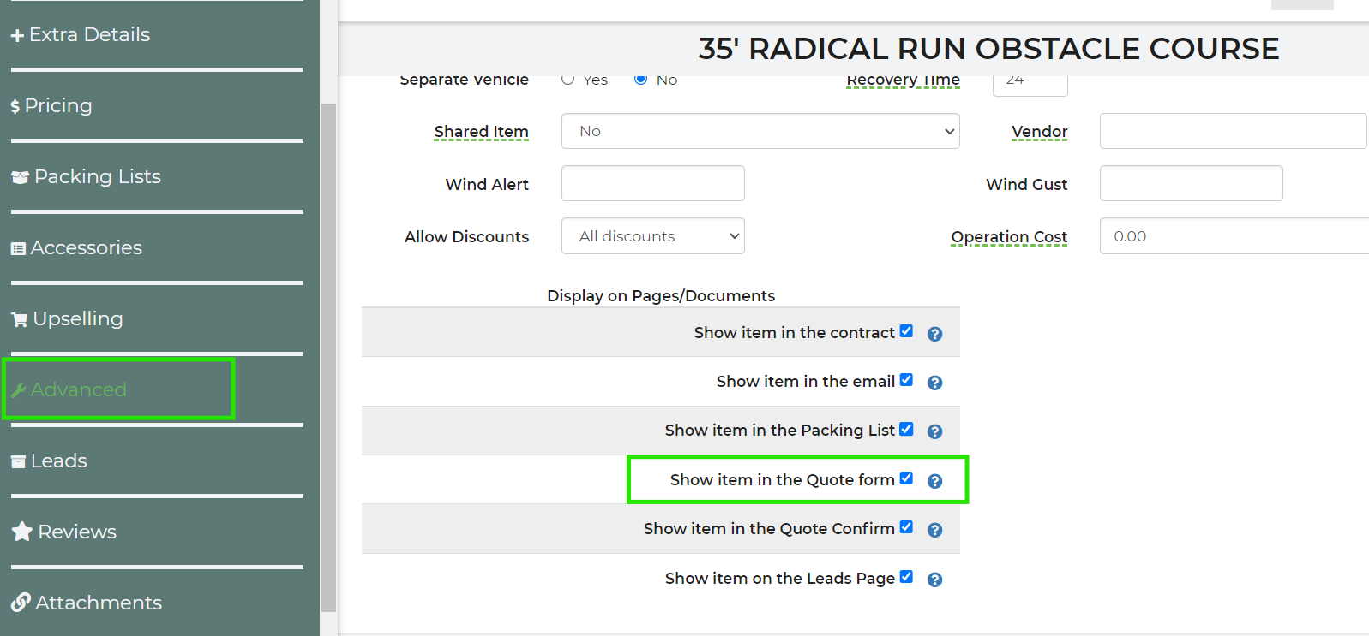This screenshot has width=1369, height=636.
Task: Click the Operation Cost field showing 0.00
Action: coord(1234,236)
